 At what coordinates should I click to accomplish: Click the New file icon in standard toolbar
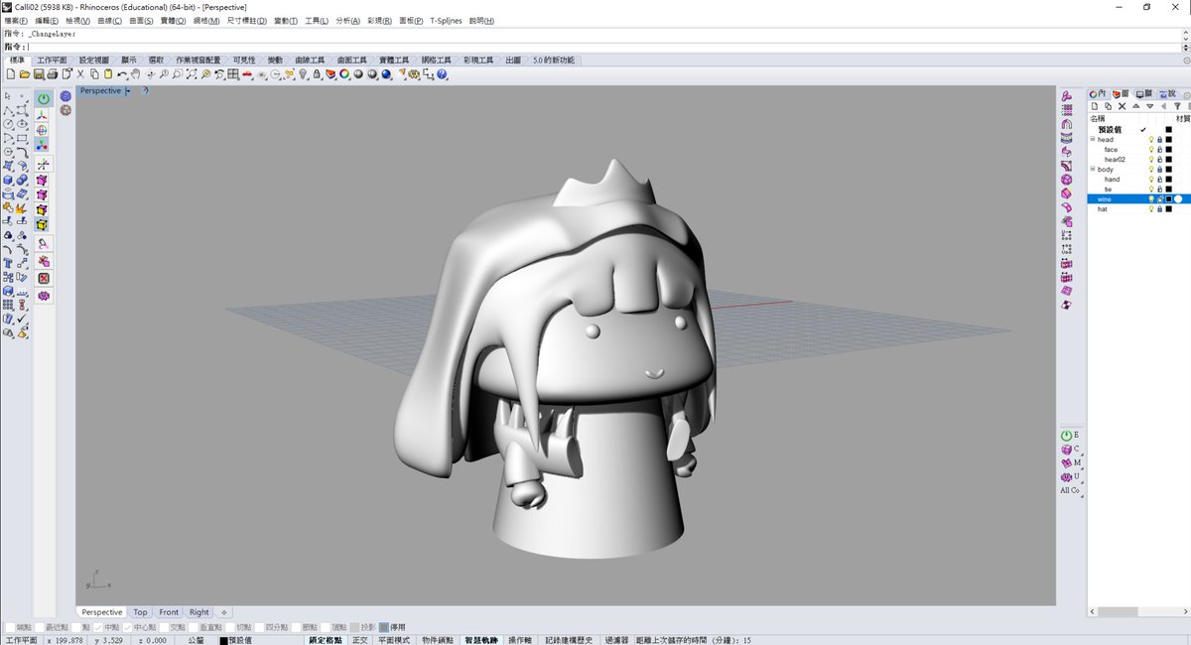(10, 73)
